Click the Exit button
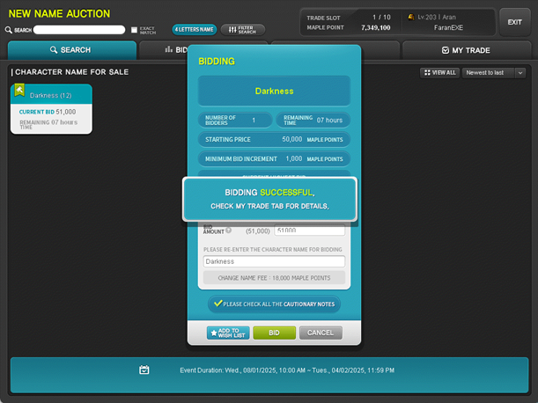The width and height of the screenshot is (538, 403). (x=515, y=22)
